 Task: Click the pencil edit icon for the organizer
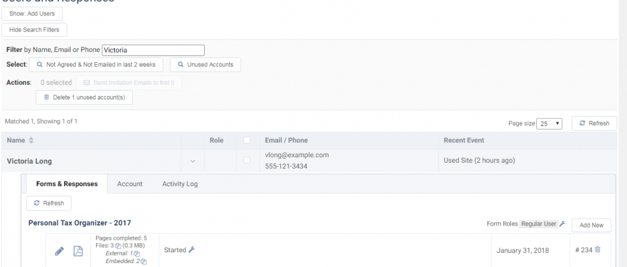point(59,251)
